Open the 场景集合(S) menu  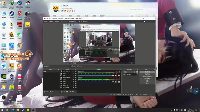click(72, 21)
